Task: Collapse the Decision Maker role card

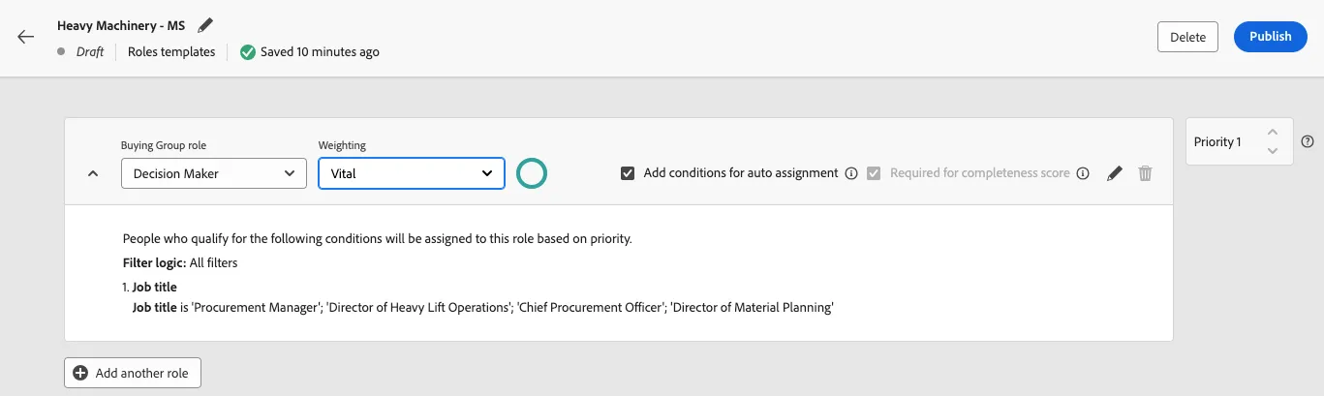Action: pos(93,173)
